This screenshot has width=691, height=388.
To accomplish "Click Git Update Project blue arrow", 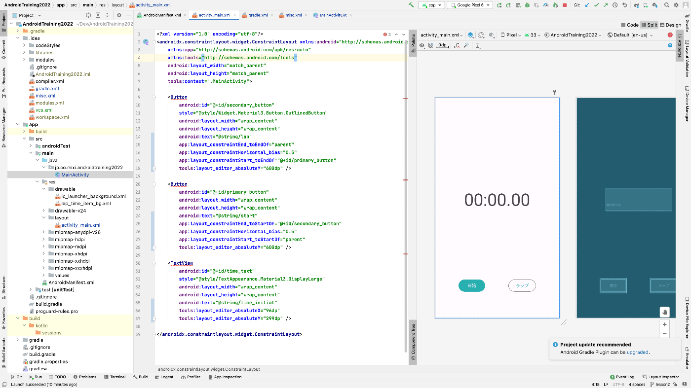I will click(x=587, y=5).
